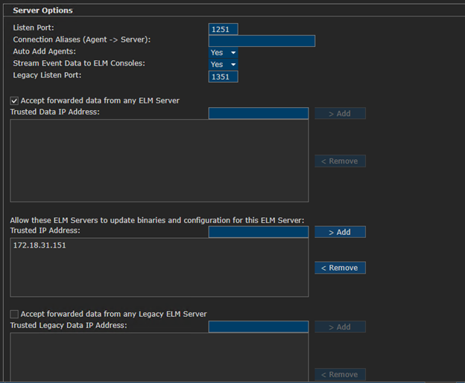Select 172.18.31.151 in the trusted IP list
Viewport: 465px width, 383px height.
39,245
